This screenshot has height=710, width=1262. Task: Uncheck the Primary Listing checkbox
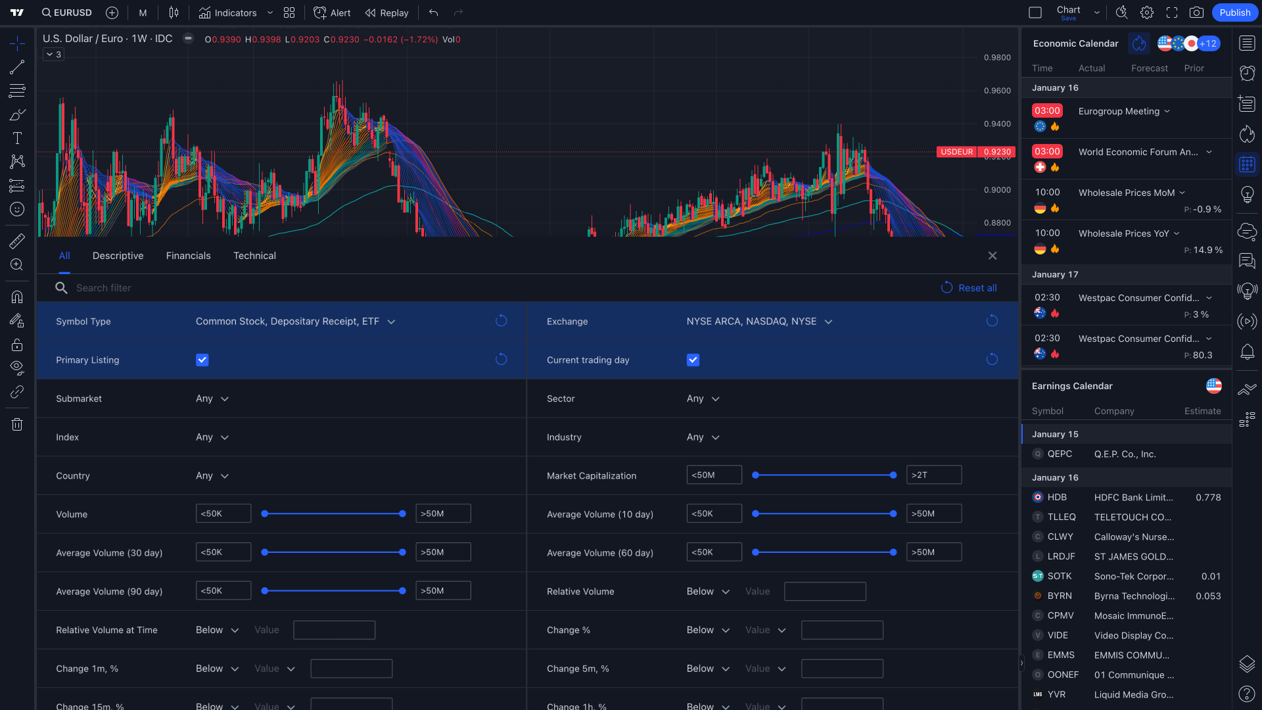[202, 360]
